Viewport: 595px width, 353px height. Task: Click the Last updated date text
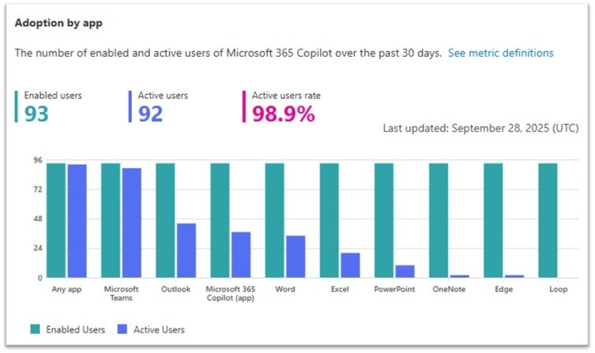480,127
